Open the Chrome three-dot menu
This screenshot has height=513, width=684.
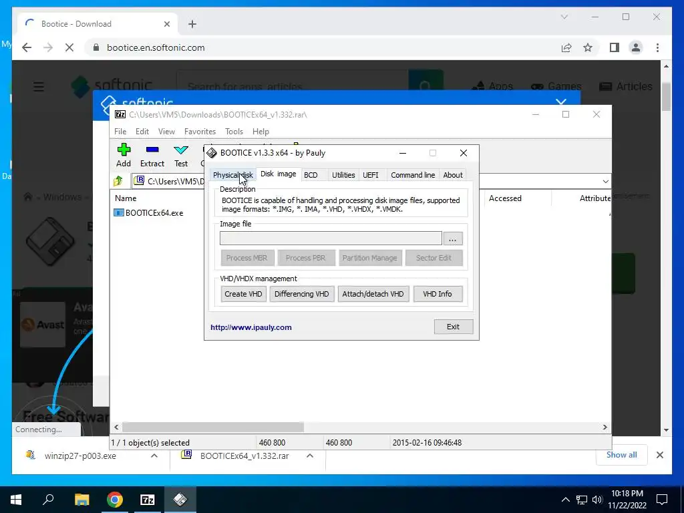pyautogui.click(x=657, y=47)
